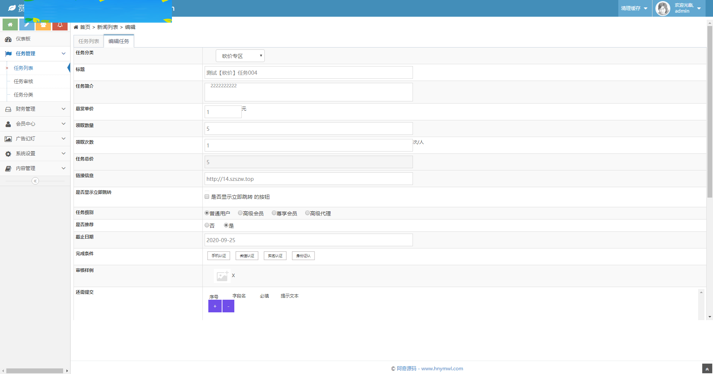The width and height of the screenshot is (713, 374).
Task: Click the green home shortcut icon
Action: click(x=10, y=25)
